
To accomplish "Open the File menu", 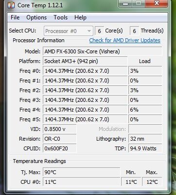I will pos(15,17).
